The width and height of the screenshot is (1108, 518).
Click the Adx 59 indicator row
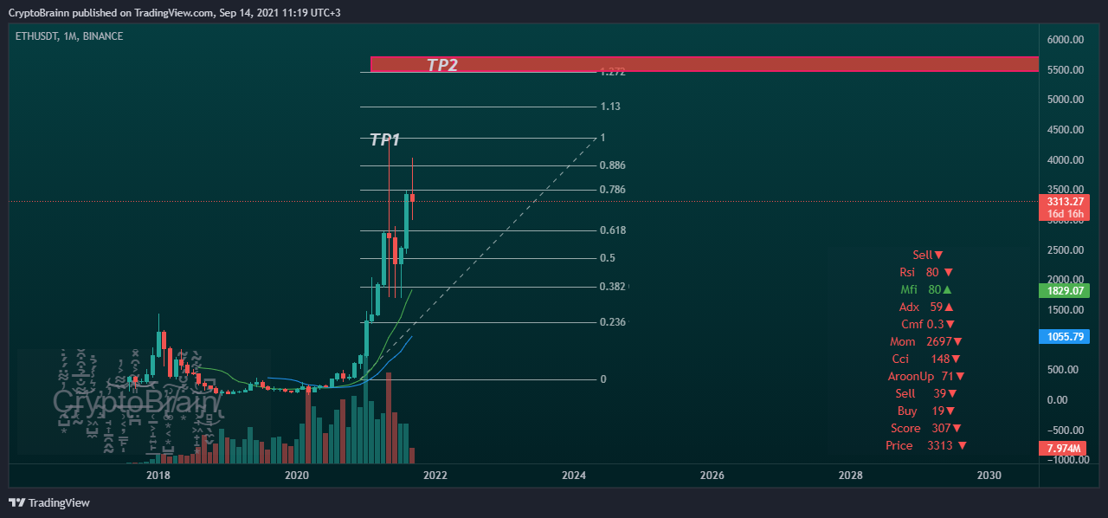[927, 307]
